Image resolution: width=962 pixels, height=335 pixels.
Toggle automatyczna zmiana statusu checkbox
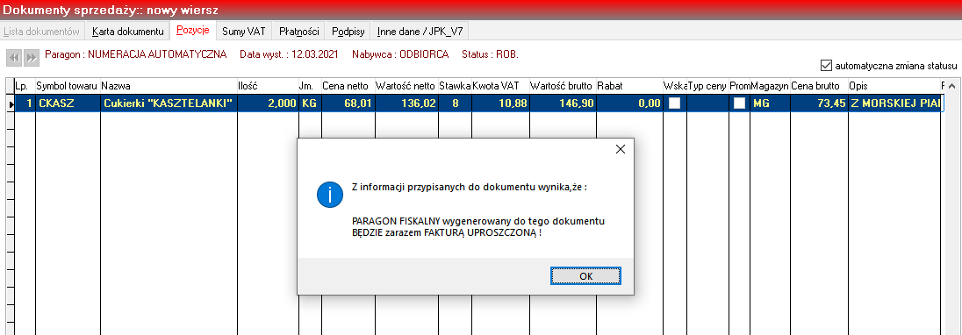click(x=826, y=65)
